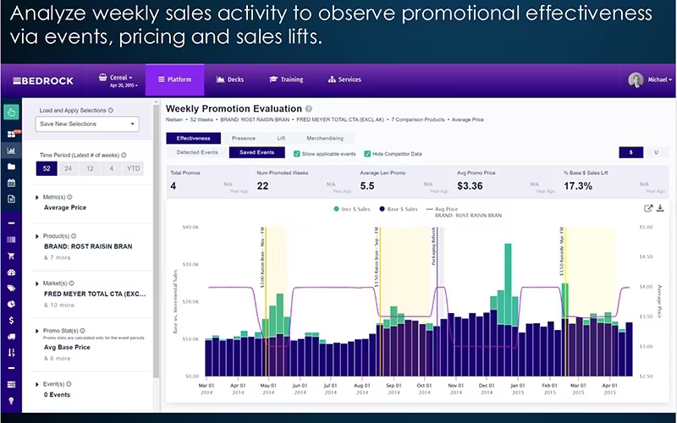Uncheck Hide Competitor Data checkbox
Viewport: 677px width, 423px height.
point(367,154)
